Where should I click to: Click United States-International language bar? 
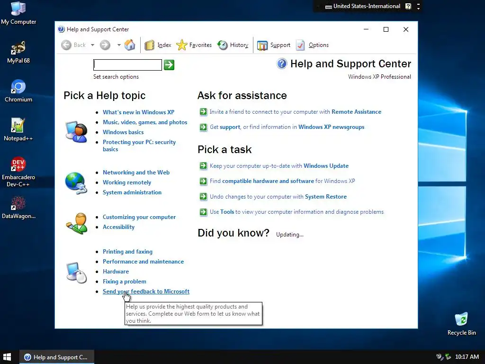[362, 6]
